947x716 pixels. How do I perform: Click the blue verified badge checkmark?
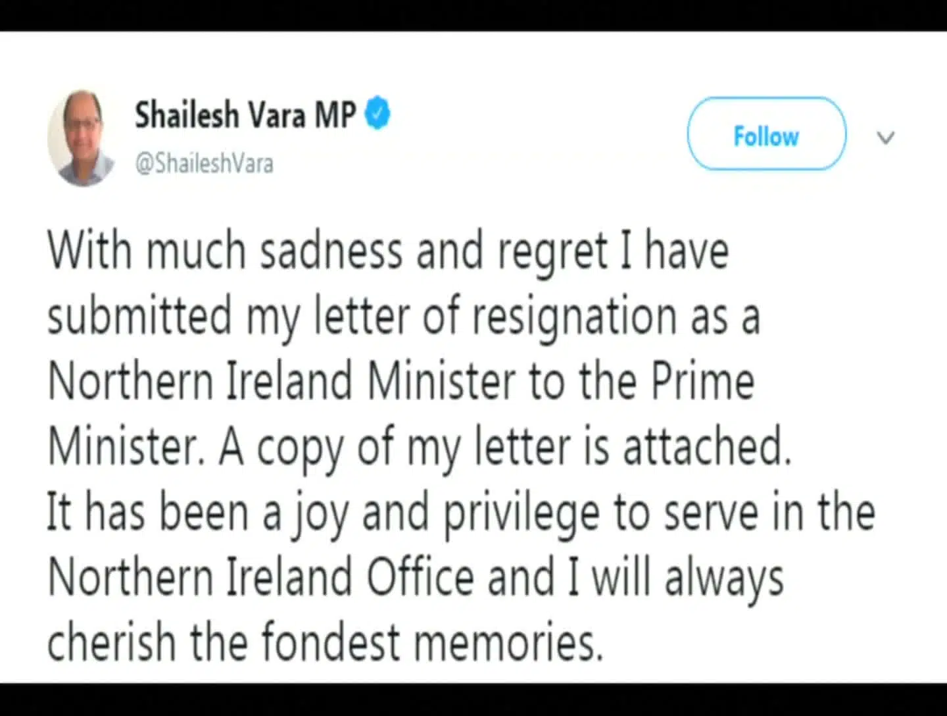click(377, 113)
